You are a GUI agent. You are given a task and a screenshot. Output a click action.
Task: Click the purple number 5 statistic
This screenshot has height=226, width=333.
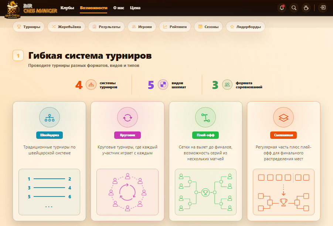[x=151, y=85]
